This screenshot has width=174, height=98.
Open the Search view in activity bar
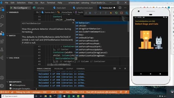point(2,17)
